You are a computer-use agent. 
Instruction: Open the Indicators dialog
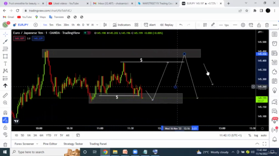tap(122, 25)
